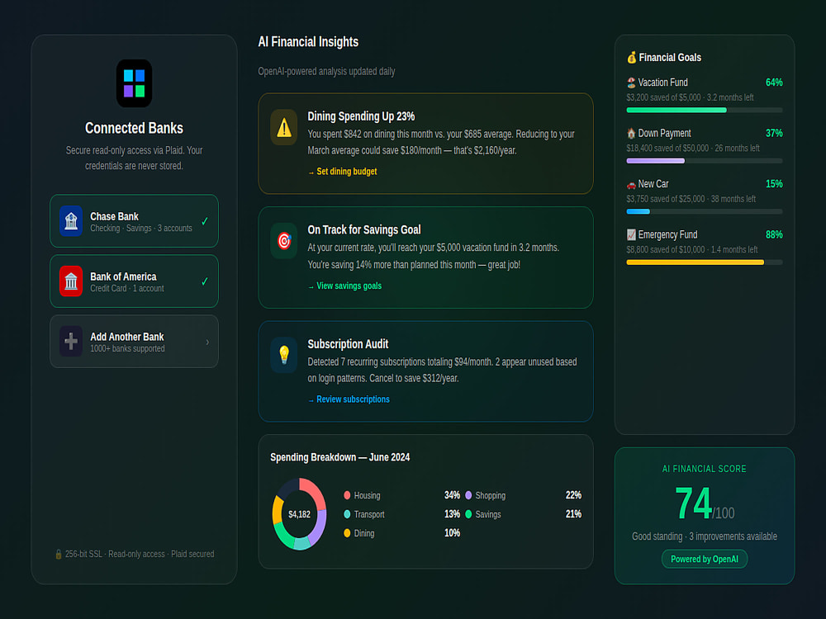The height and width of the screenshot is (619, 826).
Task: Click the green Savings legend dot
Action: tap(468, 514)
